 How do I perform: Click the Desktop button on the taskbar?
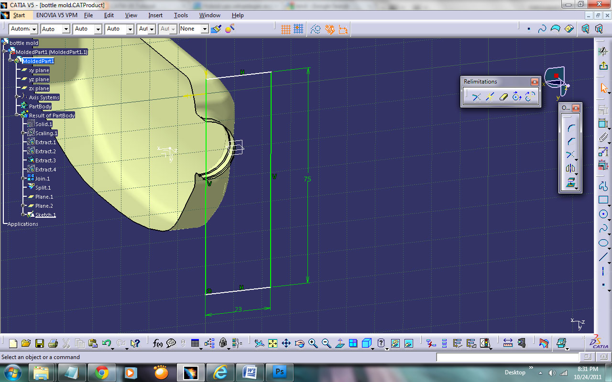point(515,372)
